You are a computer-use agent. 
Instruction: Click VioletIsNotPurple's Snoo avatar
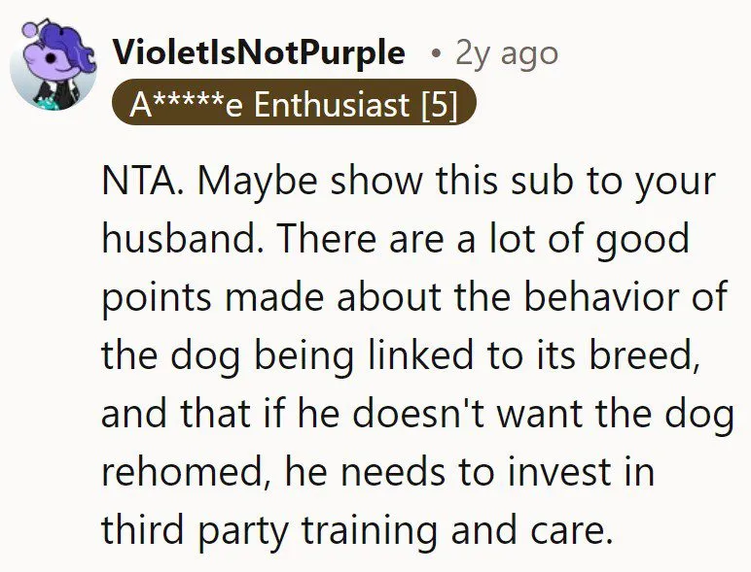coord(54,65)
